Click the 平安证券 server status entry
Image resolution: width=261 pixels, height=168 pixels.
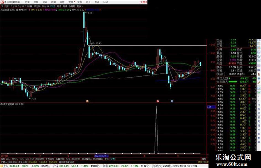click(x=185, y=166)
